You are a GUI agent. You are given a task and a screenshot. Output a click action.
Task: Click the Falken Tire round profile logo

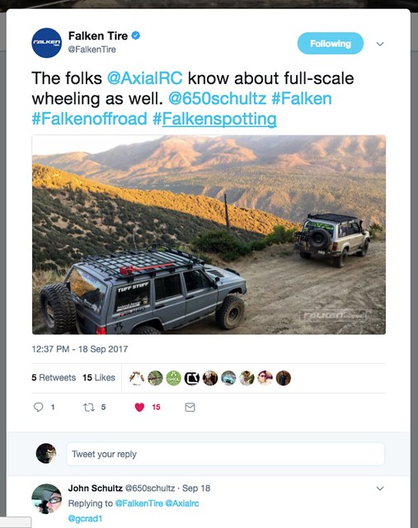click(x=47, y=43)
